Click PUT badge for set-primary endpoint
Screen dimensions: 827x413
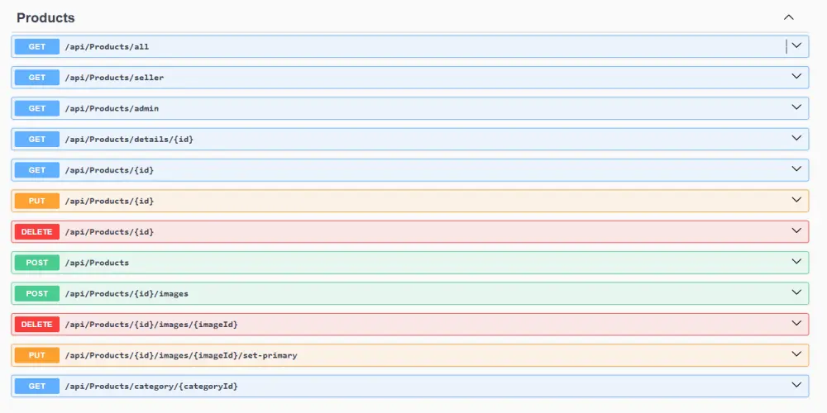(x=37, y=355)
